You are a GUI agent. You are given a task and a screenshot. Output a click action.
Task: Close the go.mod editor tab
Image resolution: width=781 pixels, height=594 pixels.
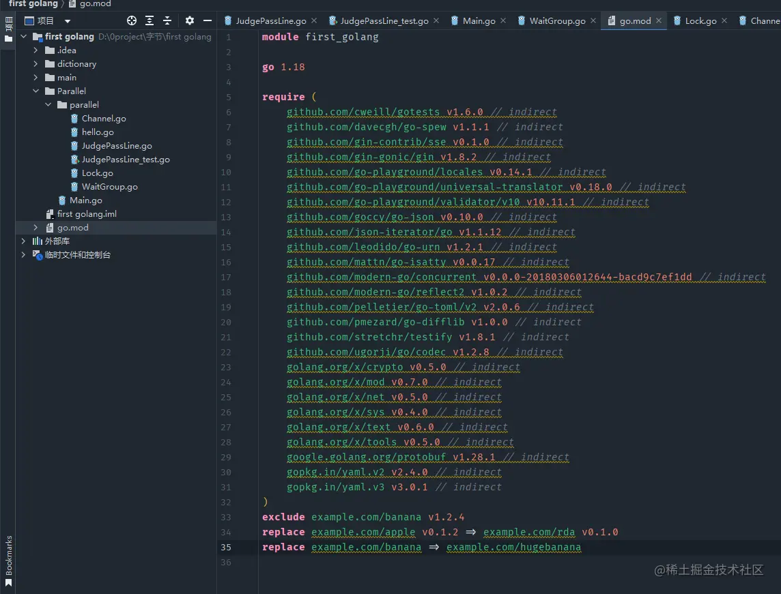pyautogui.click(x=659, y=21)
